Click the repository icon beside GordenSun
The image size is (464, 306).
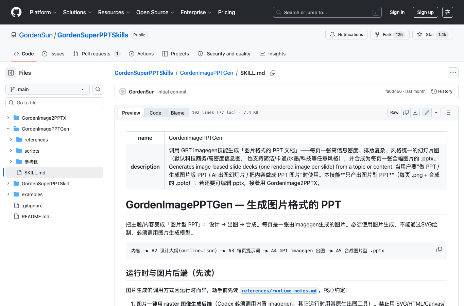click(14, 35)
